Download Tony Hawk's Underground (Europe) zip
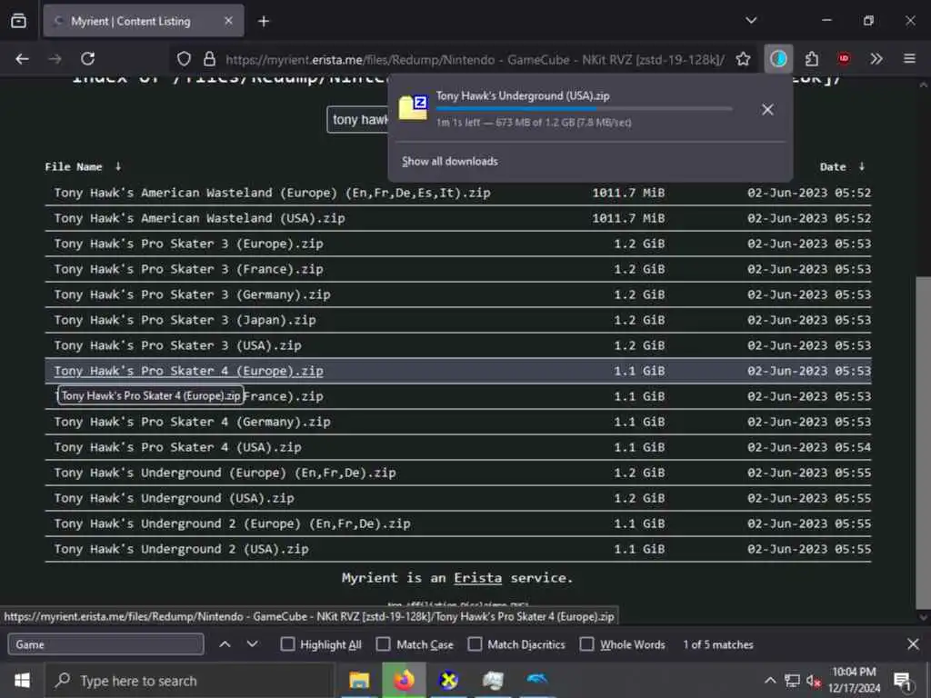Screen dimensions: 931x698 (x=225, y=473)
